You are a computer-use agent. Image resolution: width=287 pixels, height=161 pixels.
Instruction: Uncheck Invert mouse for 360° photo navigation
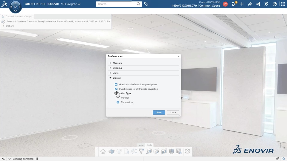coord(116,89)
